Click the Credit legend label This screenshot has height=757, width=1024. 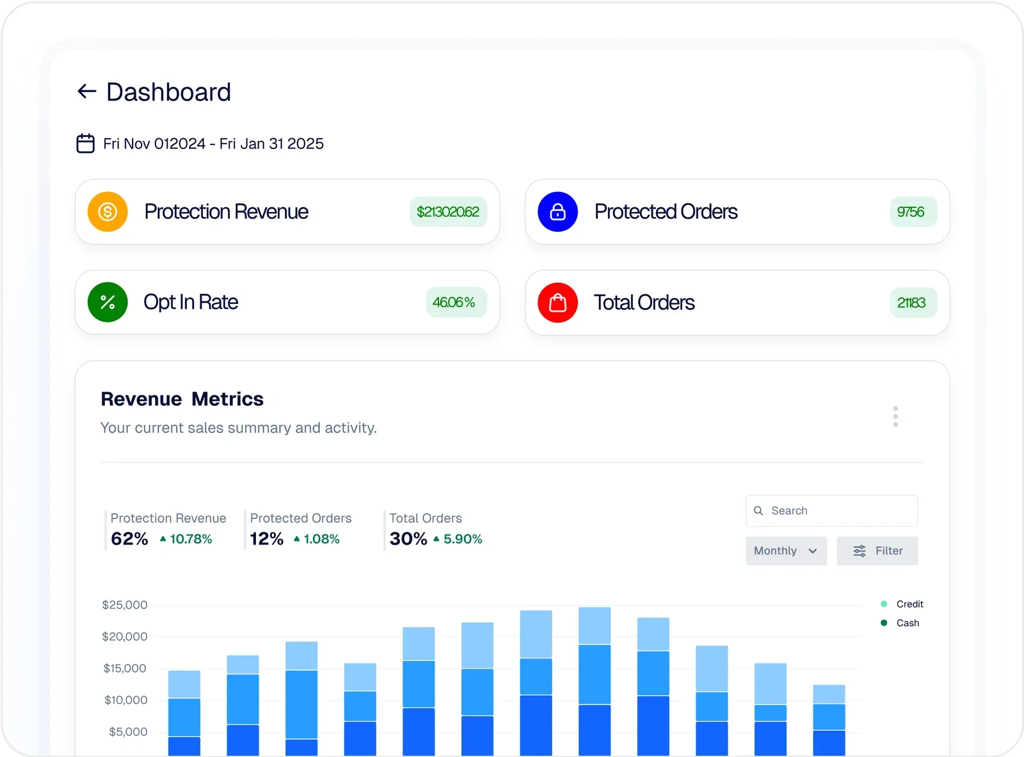coord(910,604)
